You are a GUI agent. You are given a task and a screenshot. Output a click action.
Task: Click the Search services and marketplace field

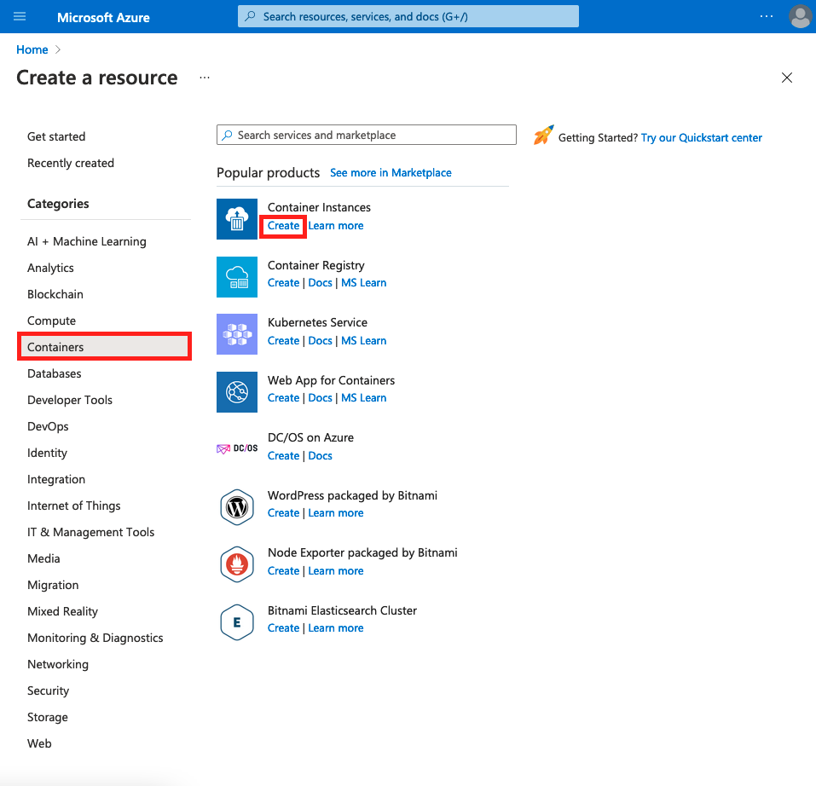pos(367,135)
